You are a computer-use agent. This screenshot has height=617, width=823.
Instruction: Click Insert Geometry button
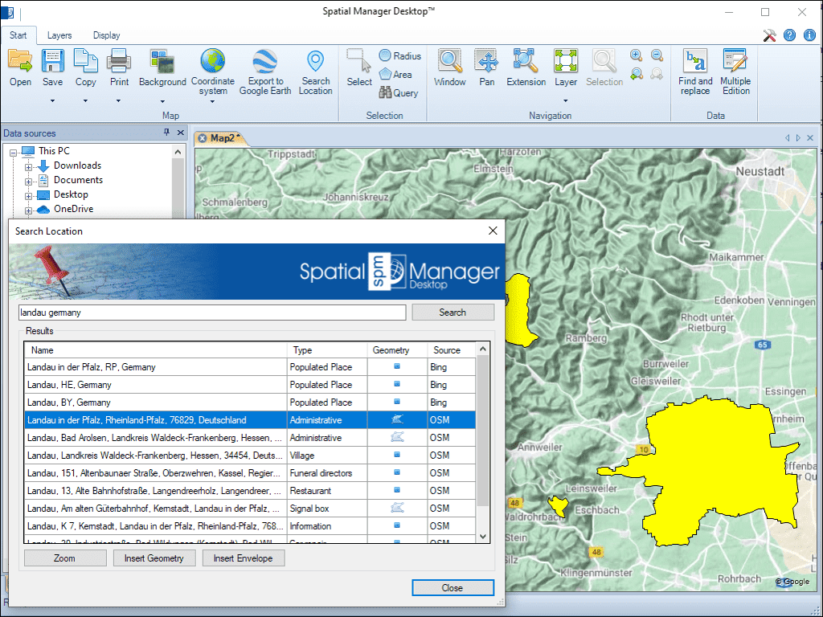(x=154, y=558)
